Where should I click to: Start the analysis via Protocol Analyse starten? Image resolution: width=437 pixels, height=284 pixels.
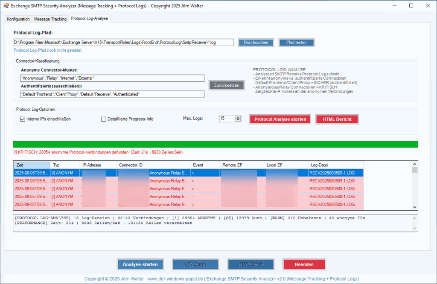coord(280,119)
